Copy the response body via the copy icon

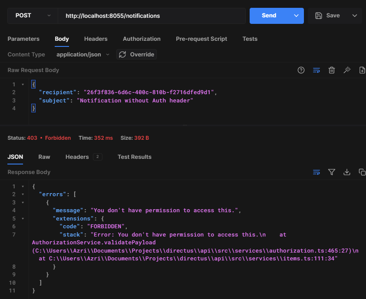(x=362, y=172)
